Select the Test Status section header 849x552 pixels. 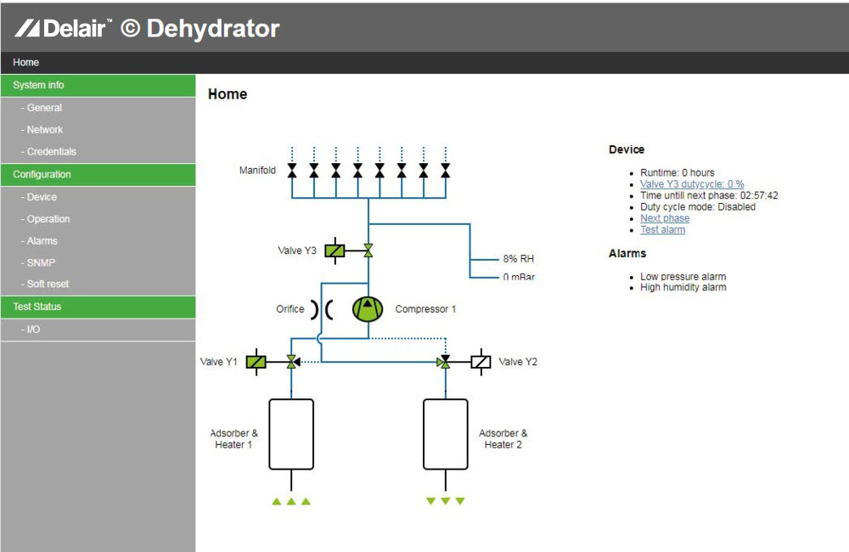pos(98,307)
